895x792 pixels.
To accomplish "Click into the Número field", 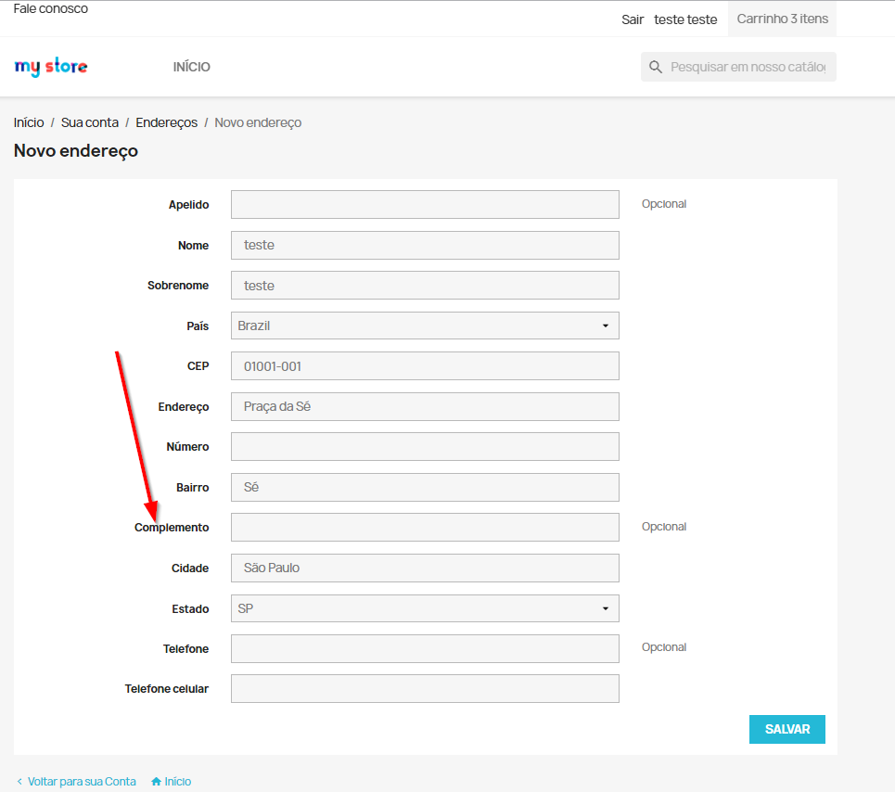I will coord(425,446).
